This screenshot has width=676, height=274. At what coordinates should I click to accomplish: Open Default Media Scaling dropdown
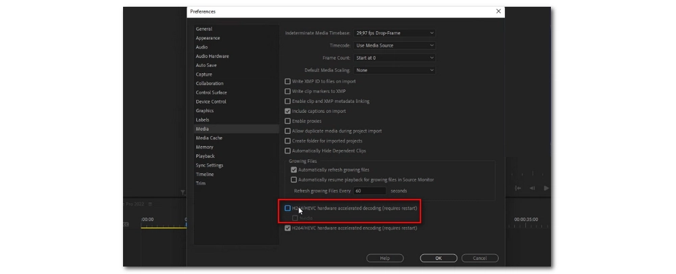click(x=395, y=70)
